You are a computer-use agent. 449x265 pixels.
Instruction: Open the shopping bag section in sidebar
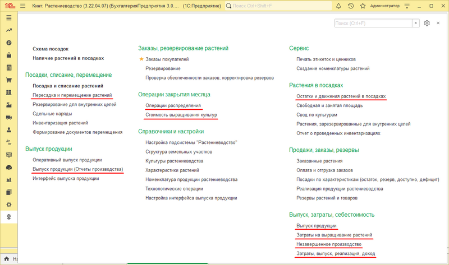point(9,55)
